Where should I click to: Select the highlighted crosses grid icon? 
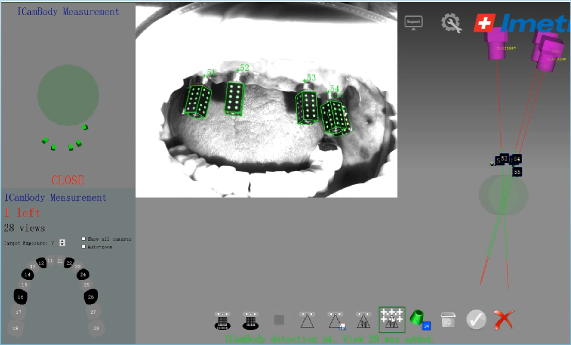click(x=392, y=320)
